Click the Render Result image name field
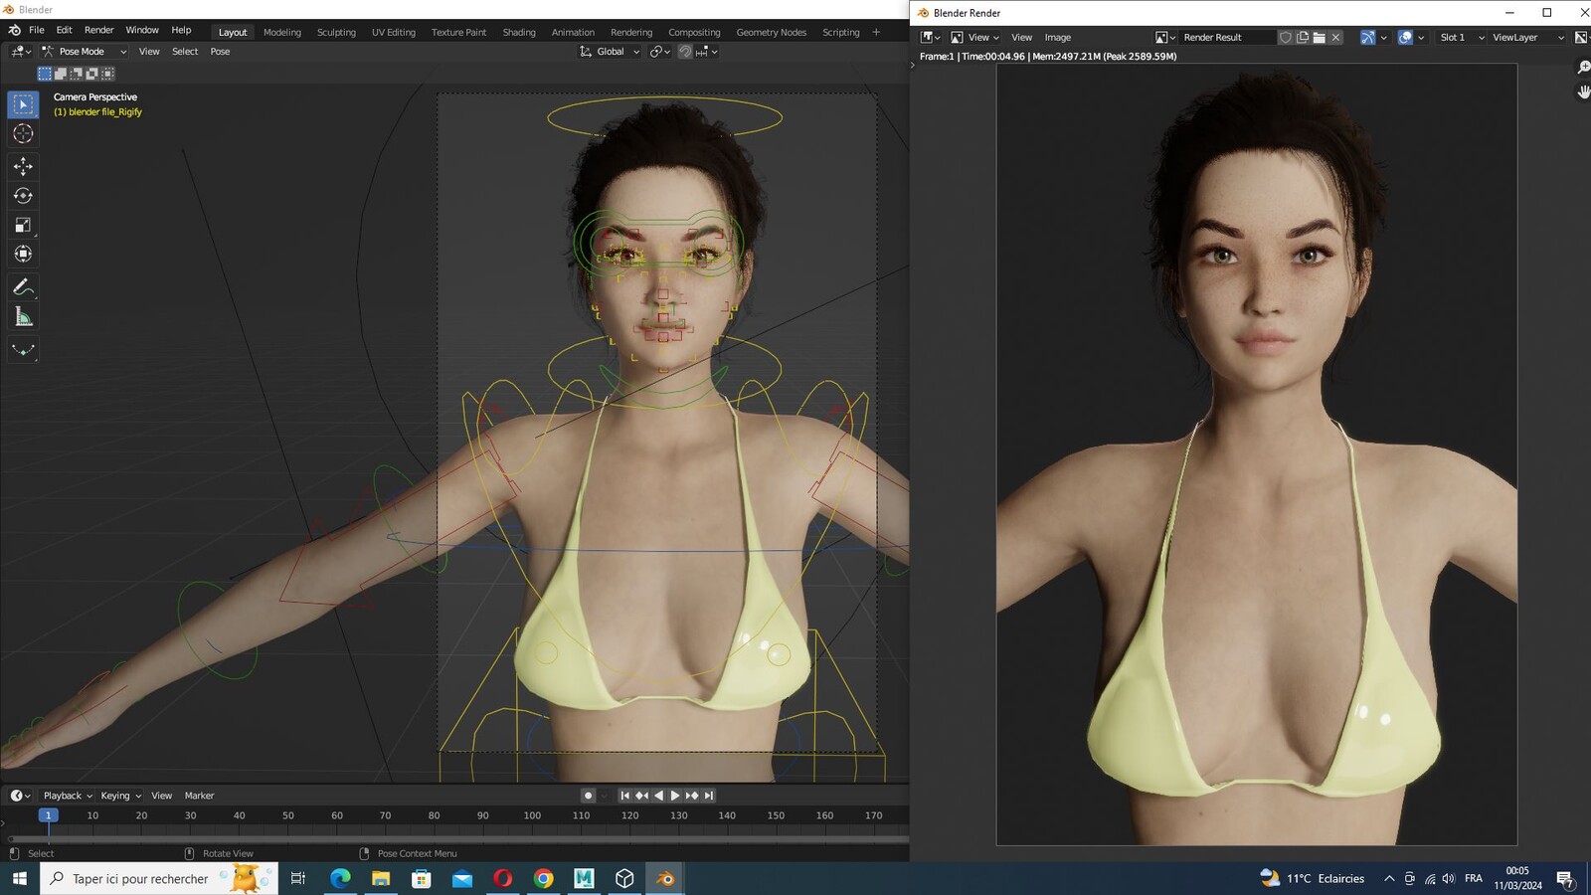Screen dimensions: 1591x895 pyautogui.click(x=1227, y=37)
